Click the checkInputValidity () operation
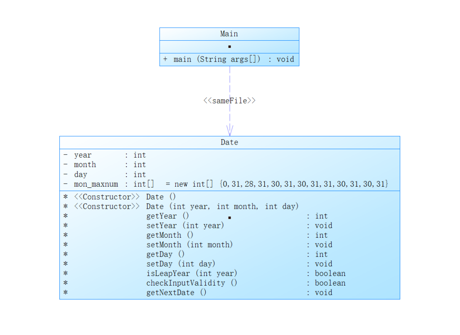Screen dimensions: 460x335 (192, 283)
